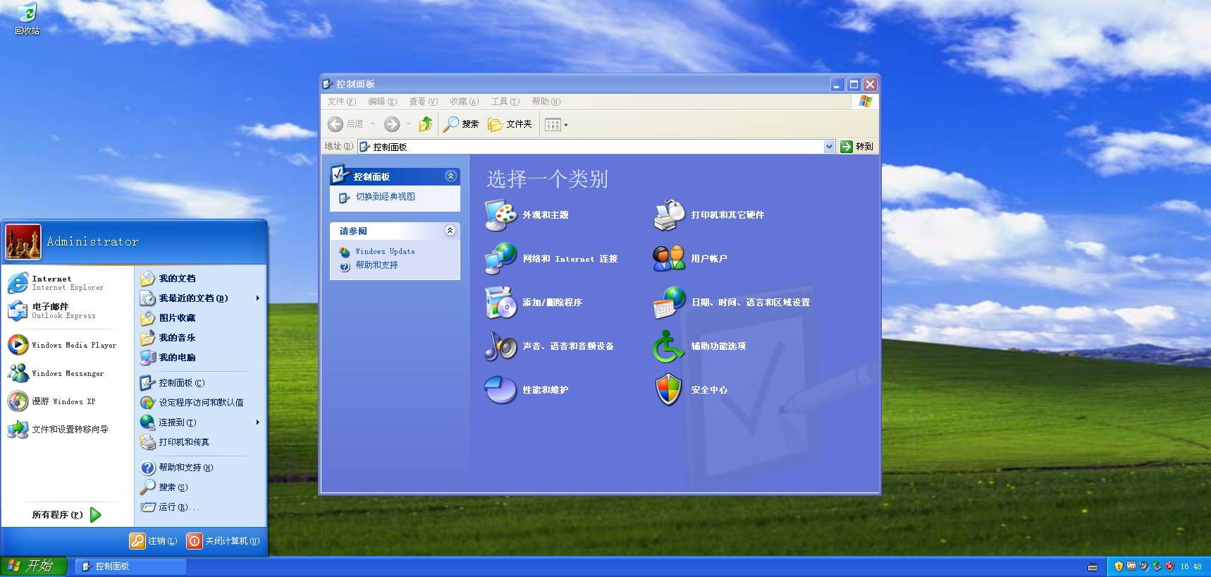Go up one folder level (toolbar Up icon)
This screenshot has width=1211, height=577.
point(426,124)
